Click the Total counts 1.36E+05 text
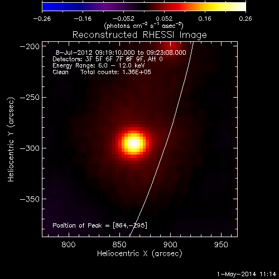Viewport: 279px width, 279px height. (x=116, y=72)
